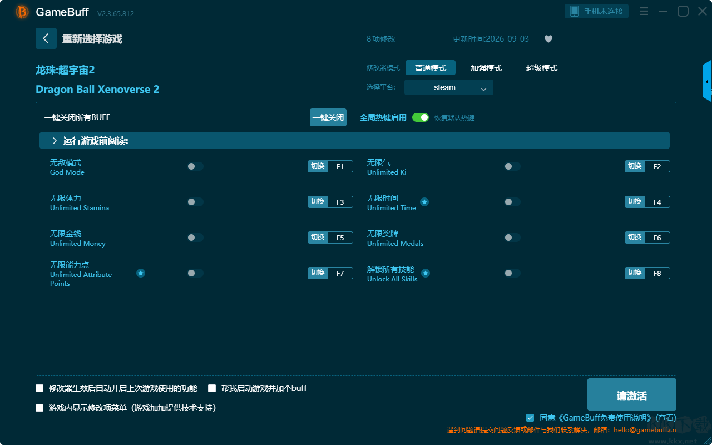Minimize the GameBuff window
This screenshot has height=445, width=712.
tap(663, 11)
